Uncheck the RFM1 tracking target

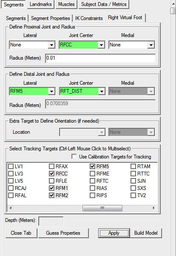pos(52,188)
